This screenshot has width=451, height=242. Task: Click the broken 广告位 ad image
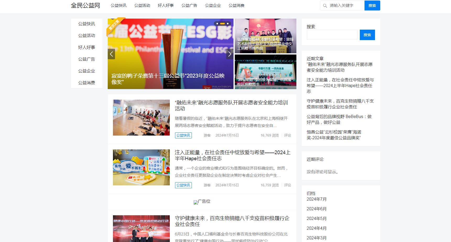(x=202, y=202)
